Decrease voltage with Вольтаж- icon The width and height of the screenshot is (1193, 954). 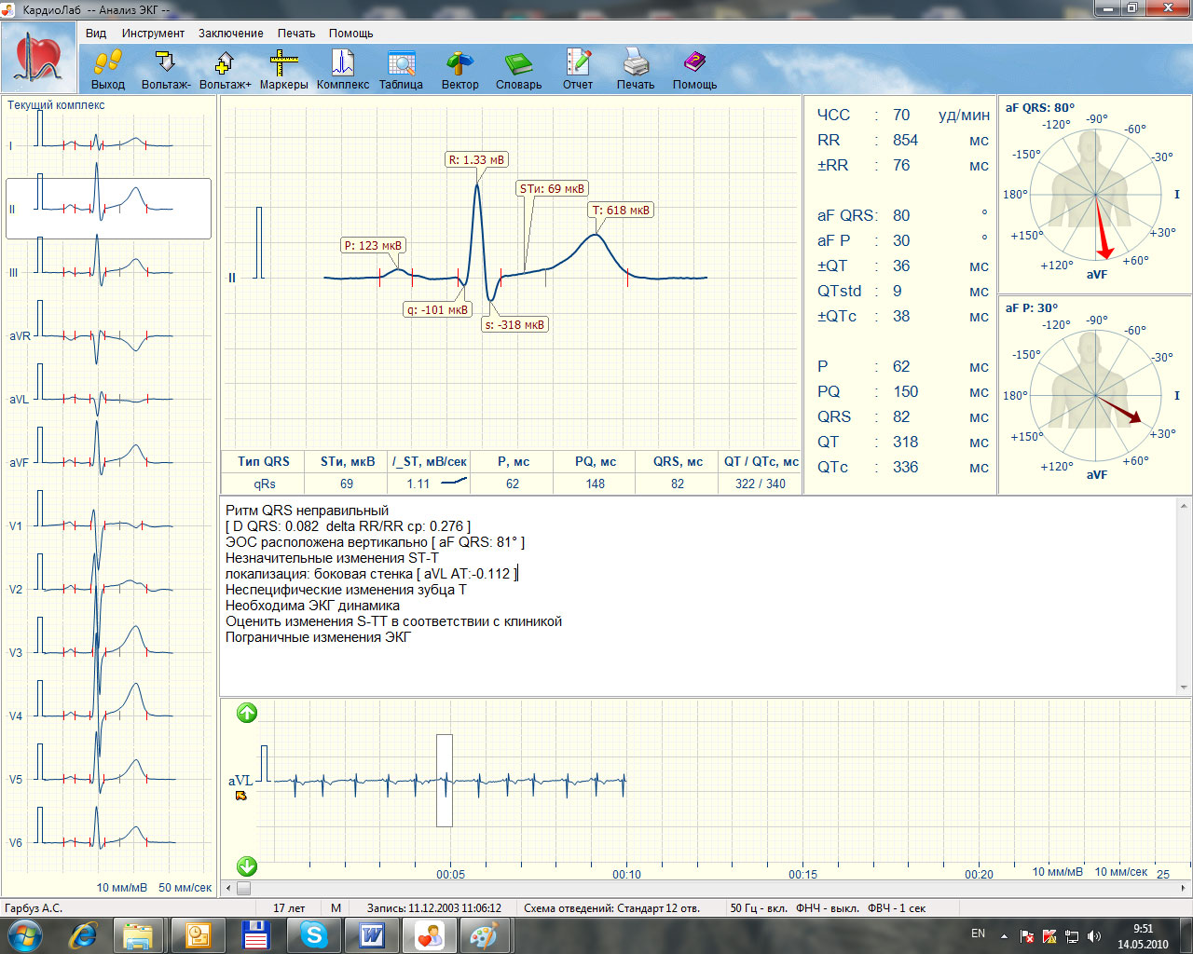click(x=166, y=64)
